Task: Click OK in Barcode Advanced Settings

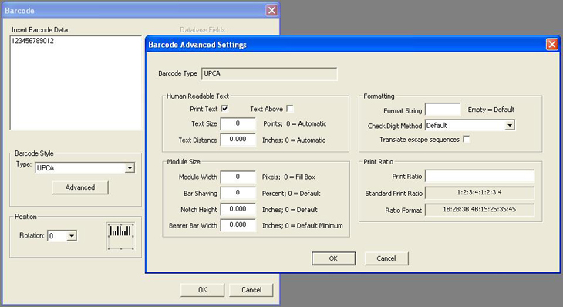Action: point(334,258)
